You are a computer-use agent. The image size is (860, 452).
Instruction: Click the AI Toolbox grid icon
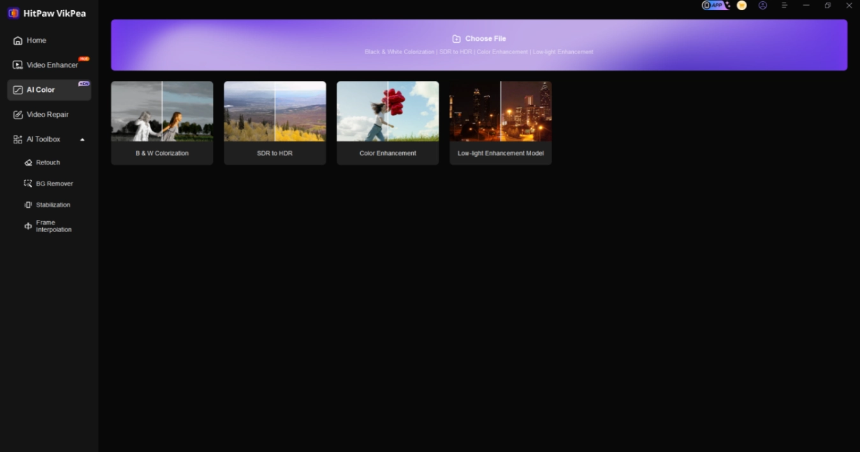(18, 140)
